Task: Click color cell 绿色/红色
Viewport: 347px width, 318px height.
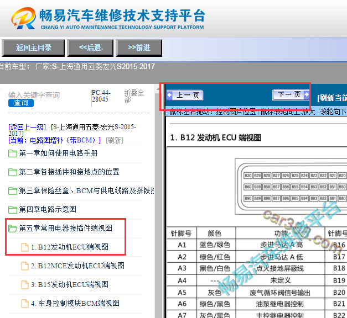Action: point(216,257)
